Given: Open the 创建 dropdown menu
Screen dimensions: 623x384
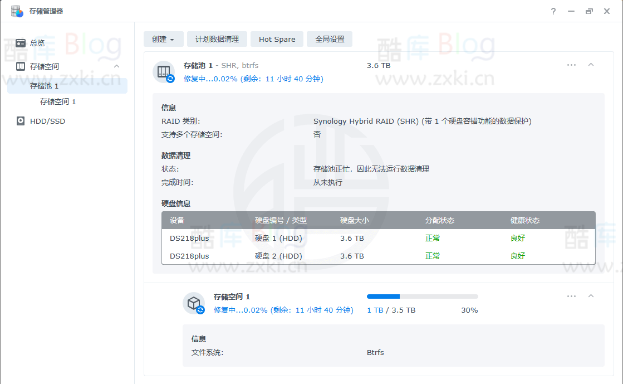Looking at the screenshot, I should [163, 39].
